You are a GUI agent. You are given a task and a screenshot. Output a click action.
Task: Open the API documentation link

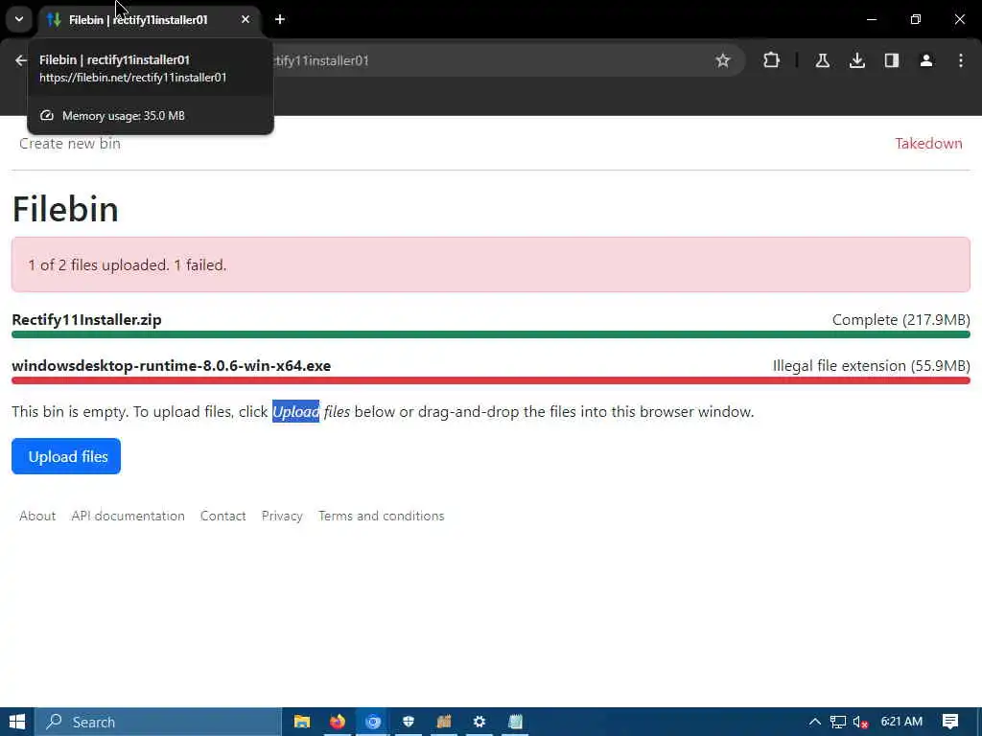tap(128, 516)
